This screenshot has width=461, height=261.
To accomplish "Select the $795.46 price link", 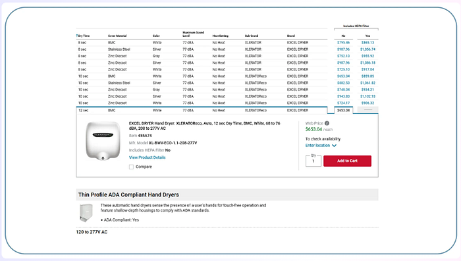I will point(343,43).
